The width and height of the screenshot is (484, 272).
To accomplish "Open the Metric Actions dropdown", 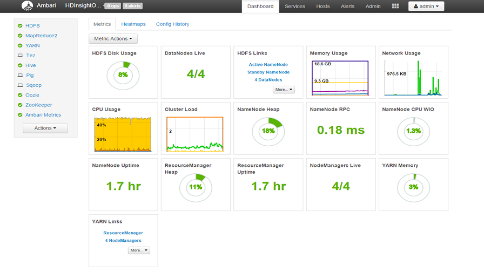I will [113, 38].
